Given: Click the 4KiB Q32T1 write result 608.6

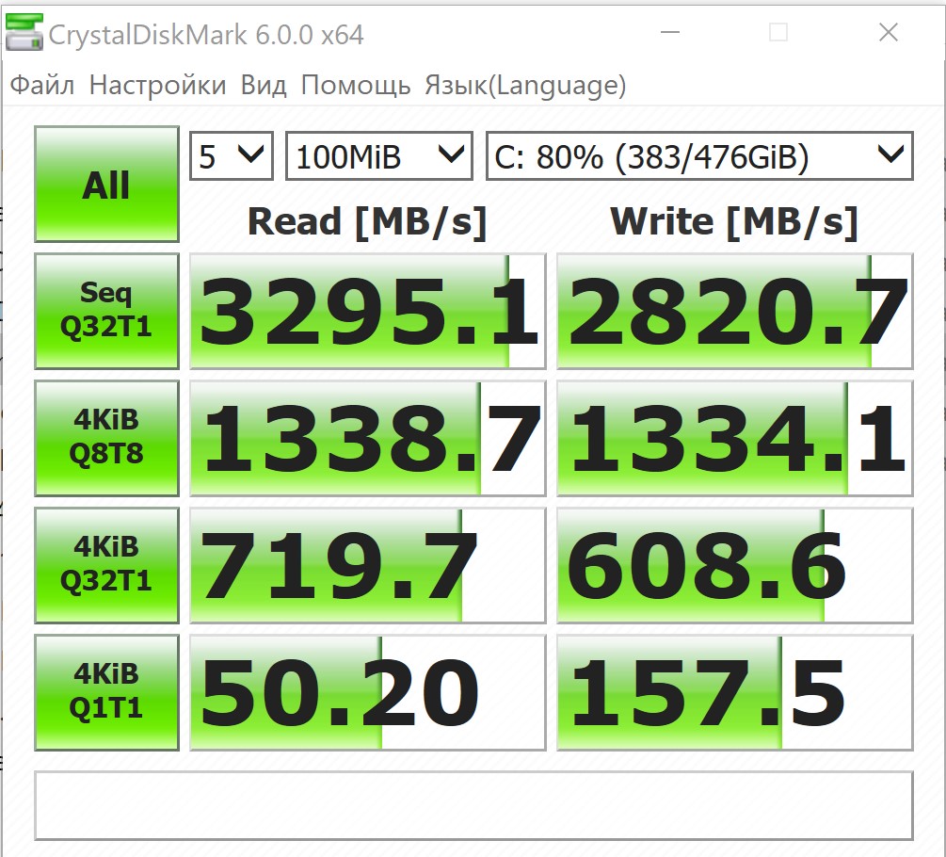Looking at the screenshot, I should (x=735, y=565).
